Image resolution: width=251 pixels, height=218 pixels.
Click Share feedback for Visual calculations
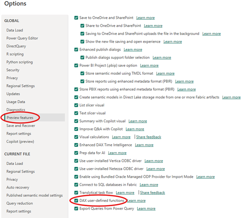(x=148, y=137)
